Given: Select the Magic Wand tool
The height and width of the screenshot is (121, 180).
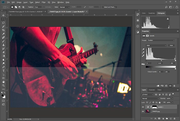Looking at the screenshot, I should pos(3,26).
